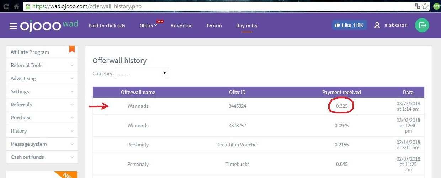Click the Date column header

coord(408,92)
